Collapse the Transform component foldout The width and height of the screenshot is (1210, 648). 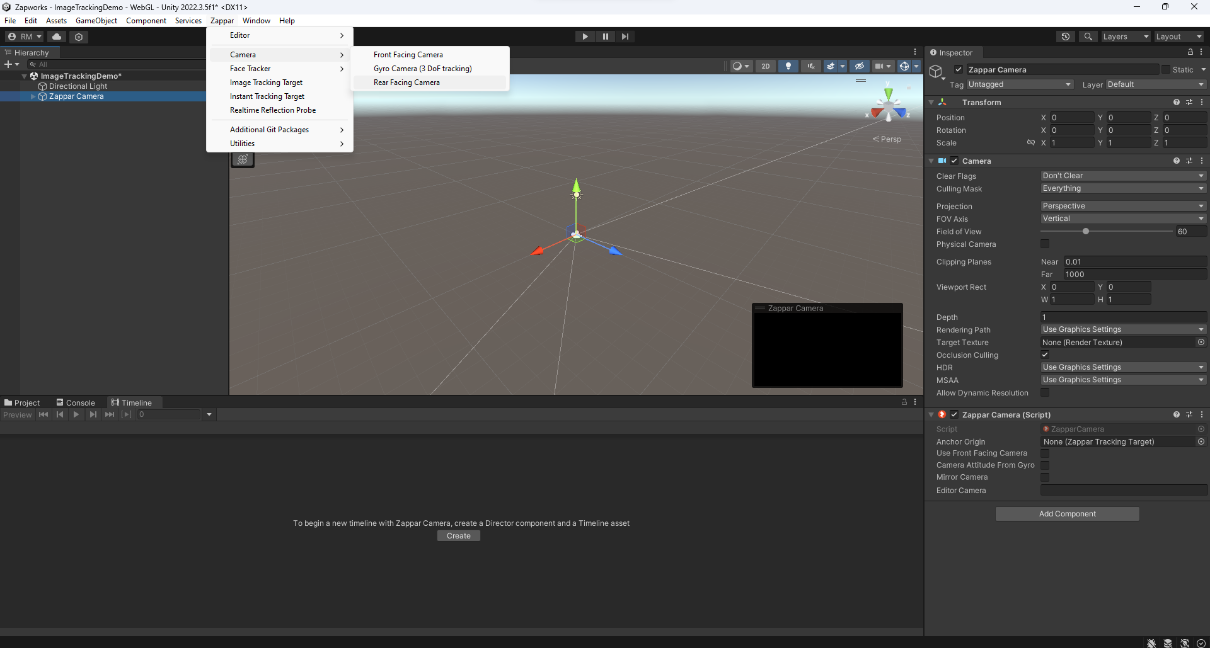click(931, 102)
